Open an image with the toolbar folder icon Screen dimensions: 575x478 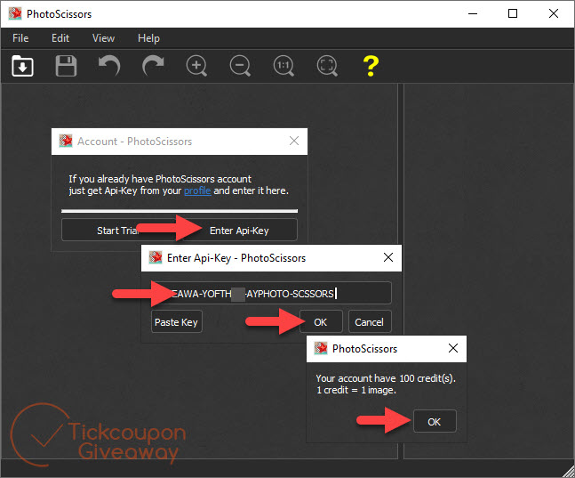point(22,66)
